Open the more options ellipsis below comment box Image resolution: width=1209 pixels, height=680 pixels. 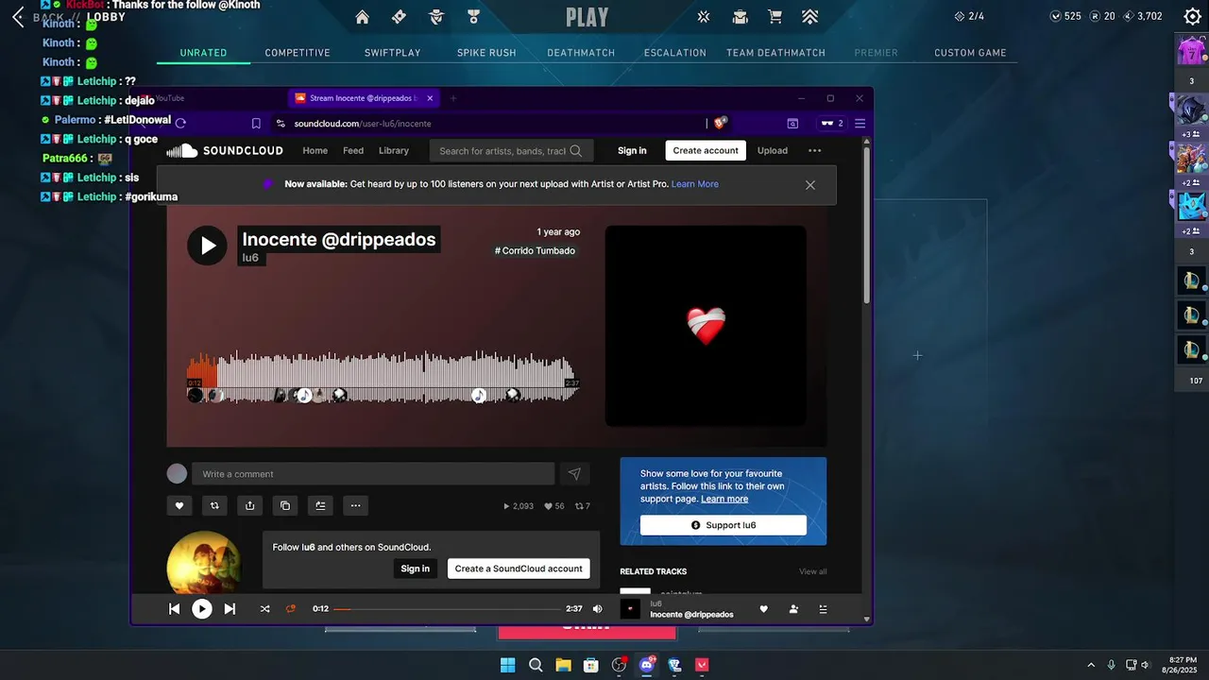pos(355,505)
